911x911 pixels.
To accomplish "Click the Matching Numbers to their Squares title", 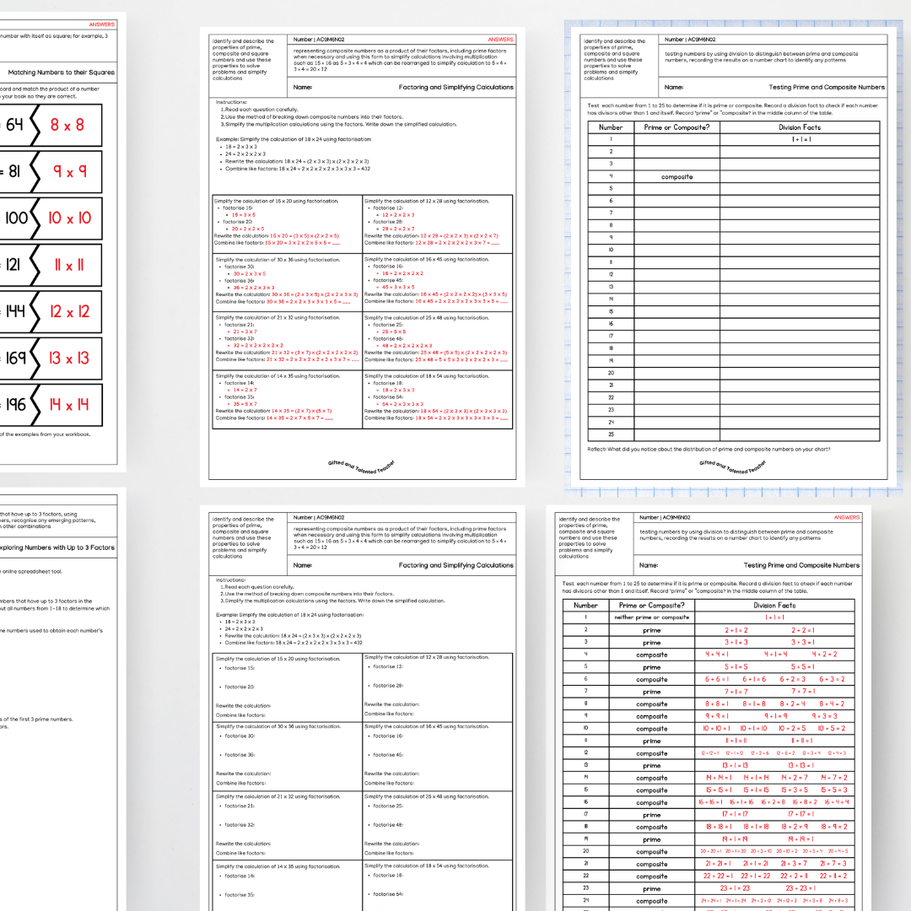I will coord(62,73).
